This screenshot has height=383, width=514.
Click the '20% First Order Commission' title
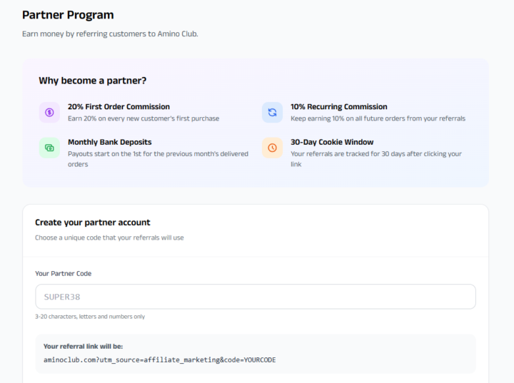(119, 107)
